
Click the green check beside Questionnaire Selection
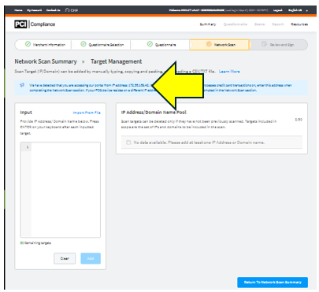click(x=83, y=44)
